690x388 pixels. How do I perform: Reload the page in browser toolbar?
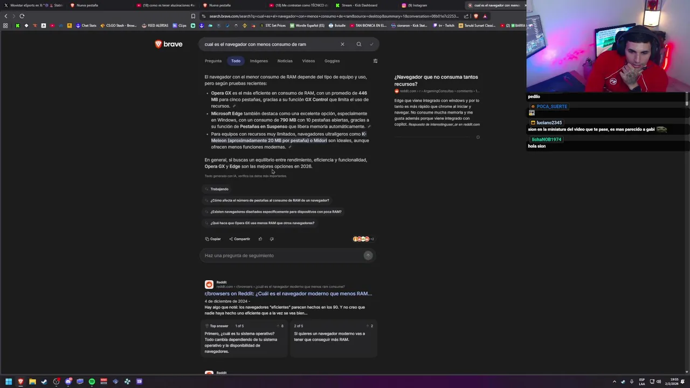(x=22, y=16)
